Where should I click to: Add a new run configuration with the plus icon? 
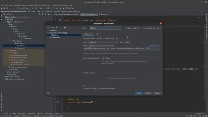48,28
